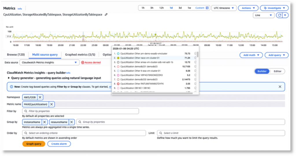Click the search icon in Filter by field

26,111
